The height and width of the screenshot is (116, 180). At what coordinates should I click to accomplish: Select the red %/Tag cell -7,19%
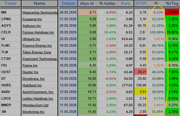pos(172,12)
